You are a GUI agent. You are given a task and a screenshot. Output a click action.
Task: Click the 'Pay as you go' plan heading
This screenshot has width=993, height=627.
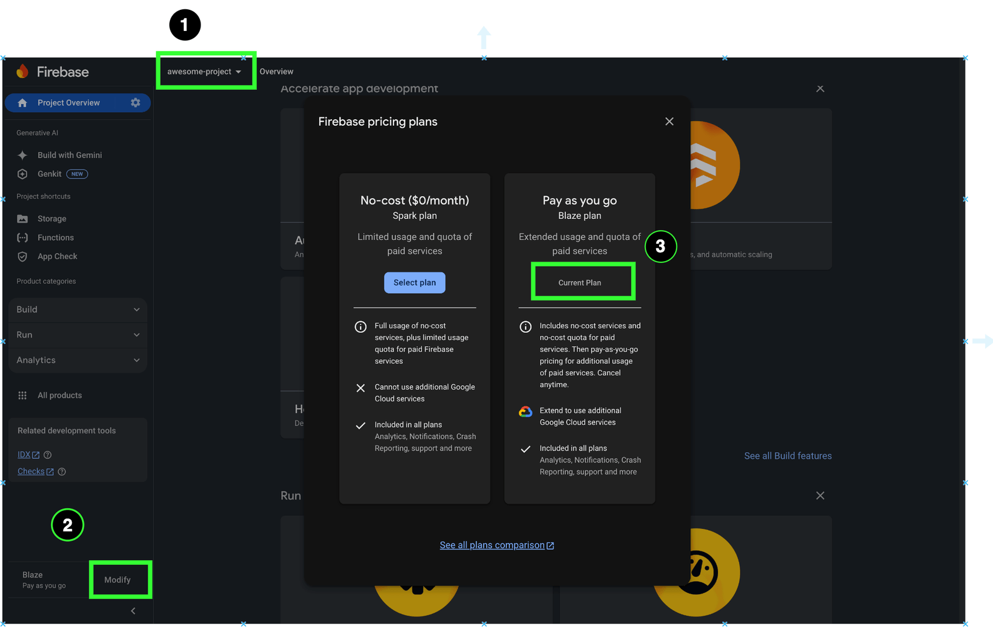580,200
